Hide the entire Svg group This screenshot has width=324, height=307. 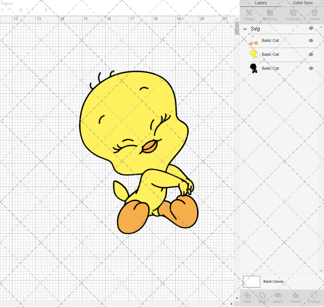(311, 28)
